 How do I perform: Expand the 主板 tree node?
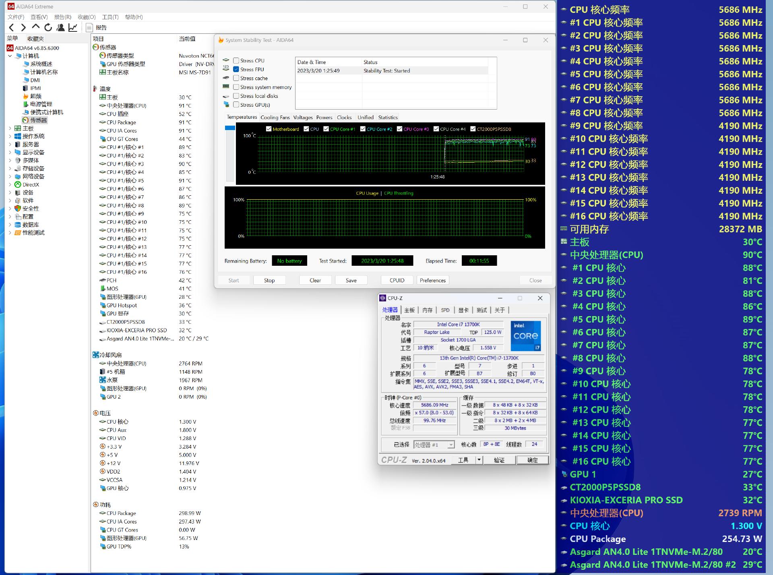(x=10, y=128)
